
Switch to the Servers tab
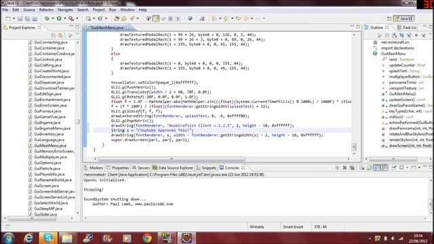[x=141, y=168]
